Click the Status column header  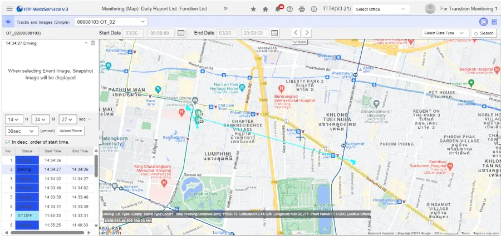(x=27, y=151)
